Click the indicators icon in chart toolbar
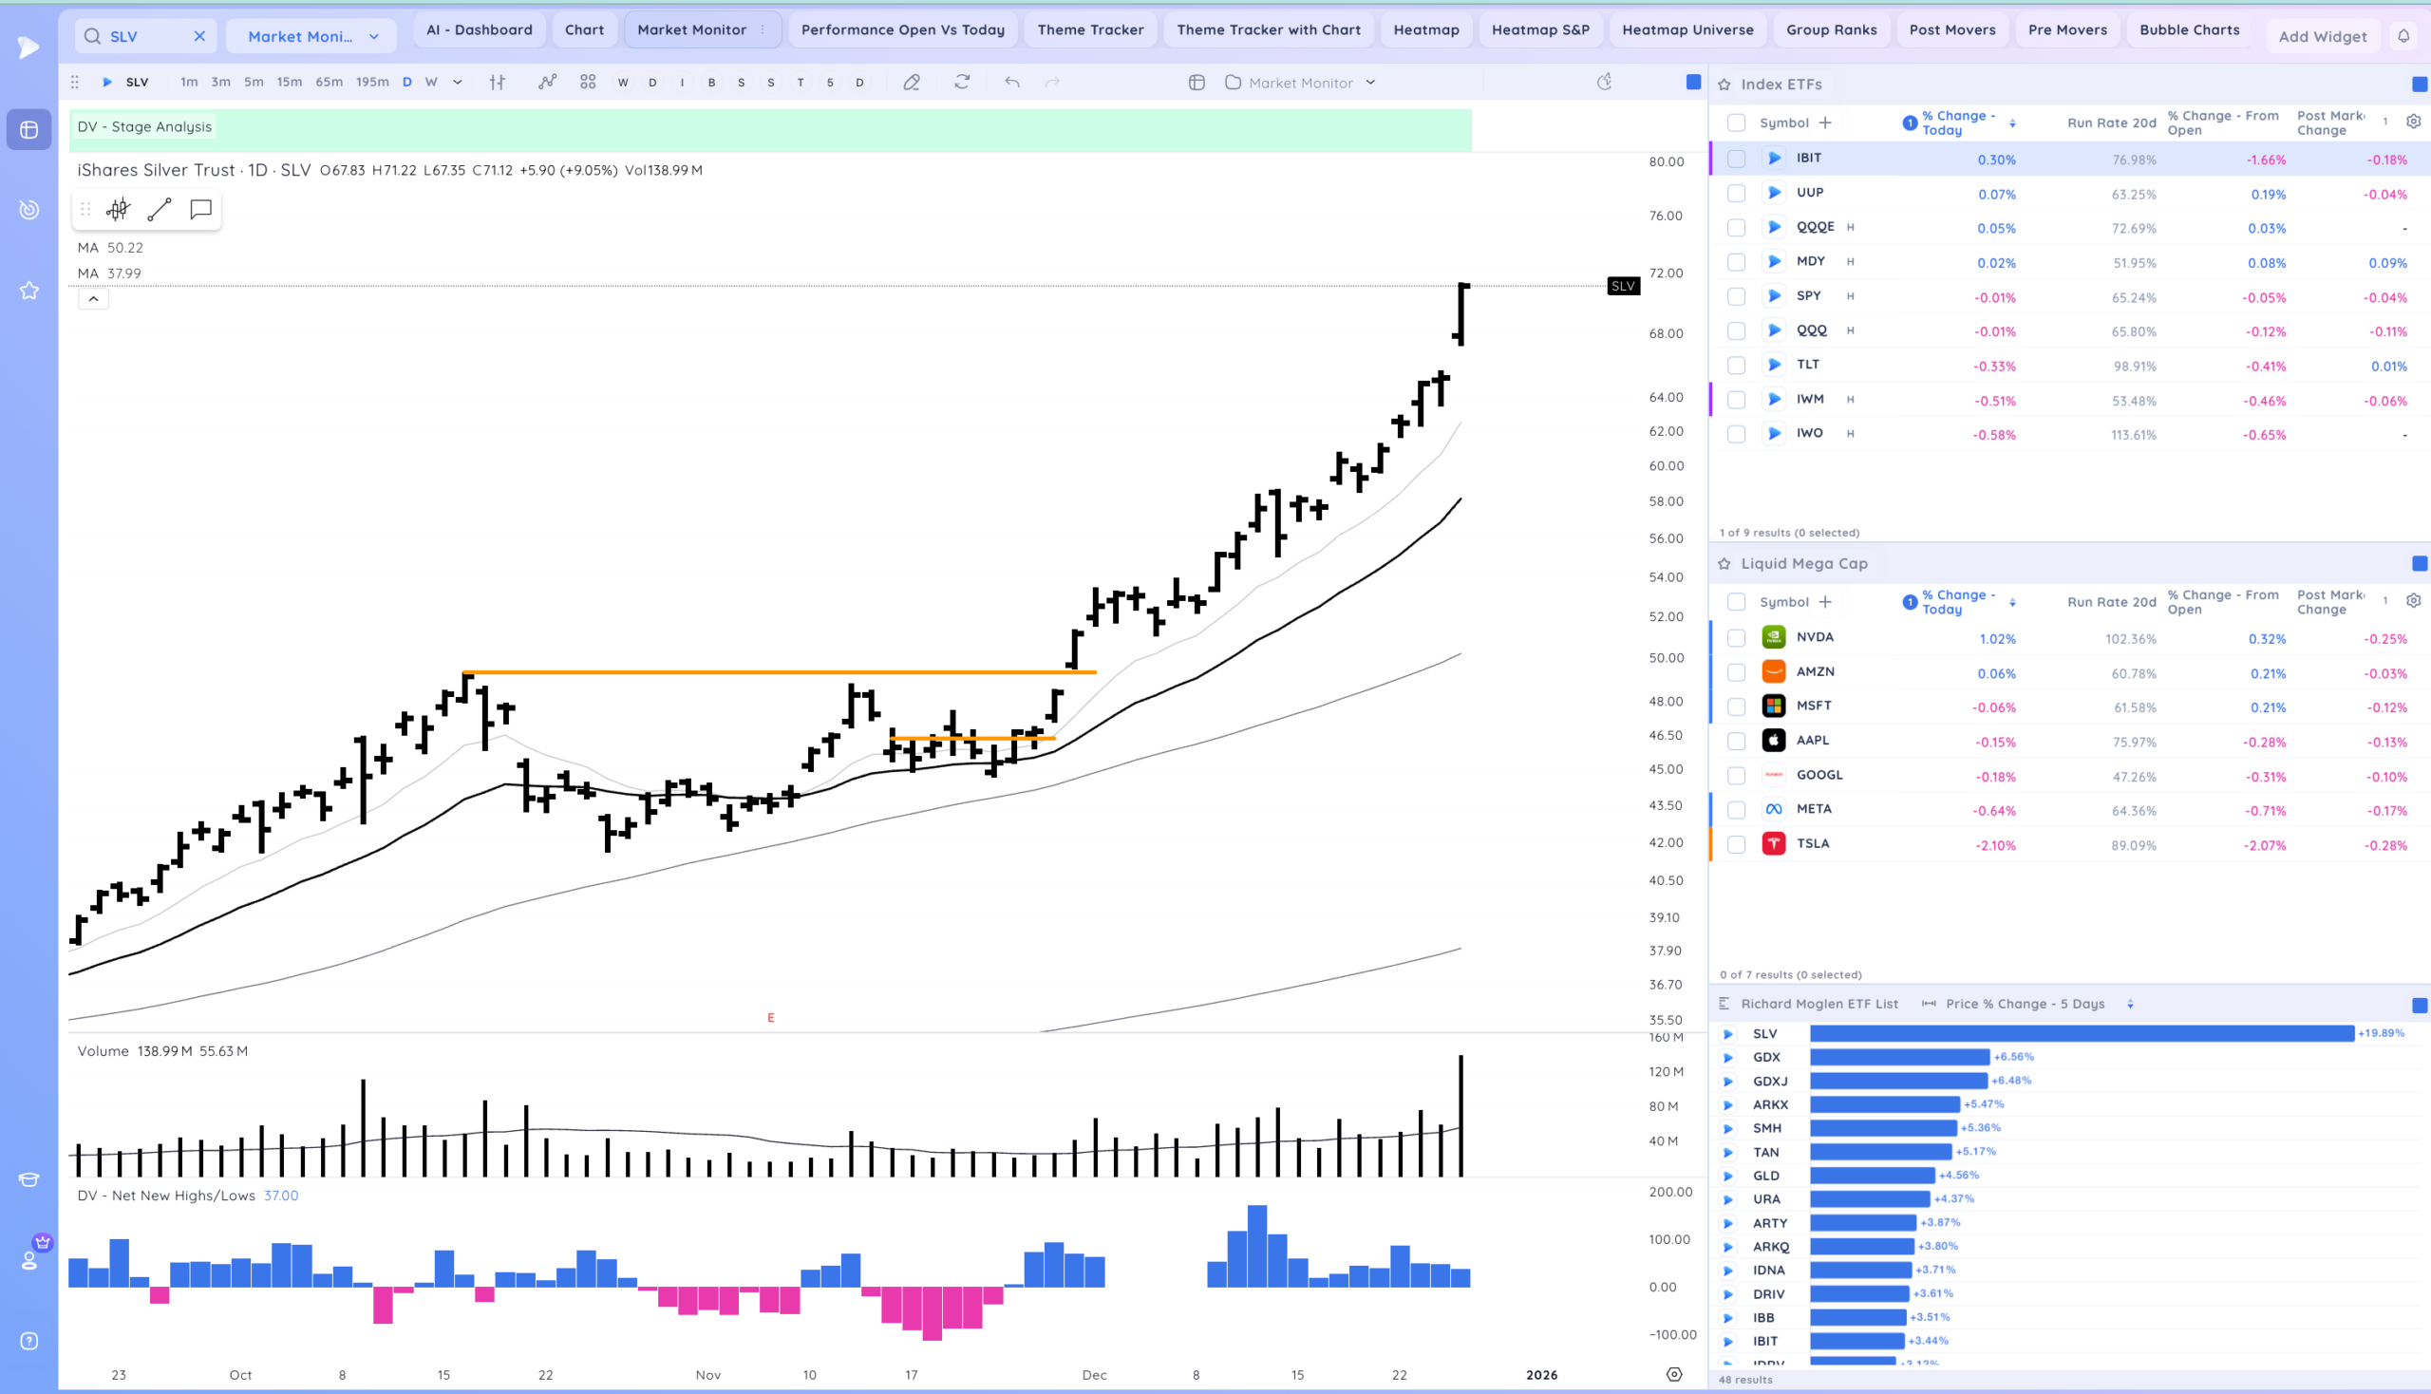 click(x=547, y=83)
